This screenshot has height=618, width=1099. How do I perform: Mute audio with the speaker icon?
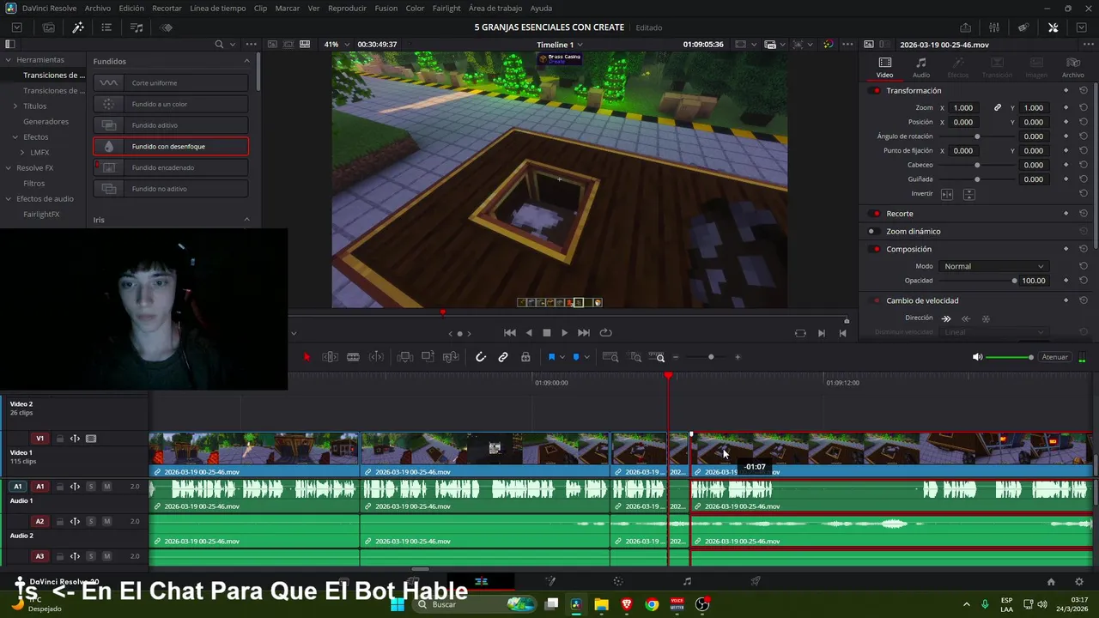(977, 357)
